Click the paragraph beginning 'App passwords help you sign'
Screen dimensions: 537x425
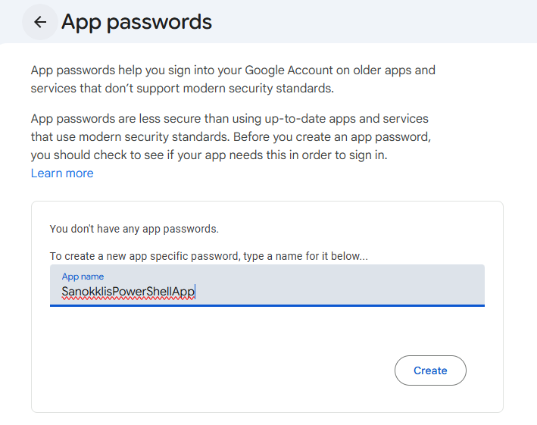pyautogui.click(x=233, y=70)
